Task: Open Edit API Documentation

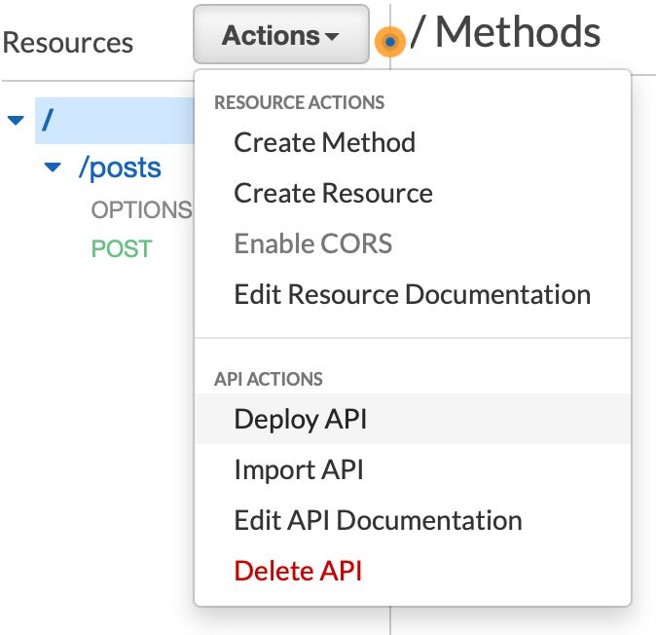Action: 378,520
